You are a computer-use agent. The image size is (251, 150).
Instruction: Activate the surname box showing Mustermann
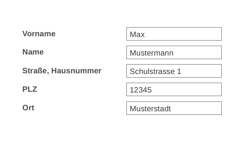(x=174, y=52)
